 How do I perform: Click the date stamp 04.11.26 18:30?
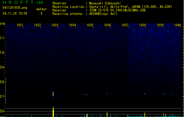pos(15,13)
